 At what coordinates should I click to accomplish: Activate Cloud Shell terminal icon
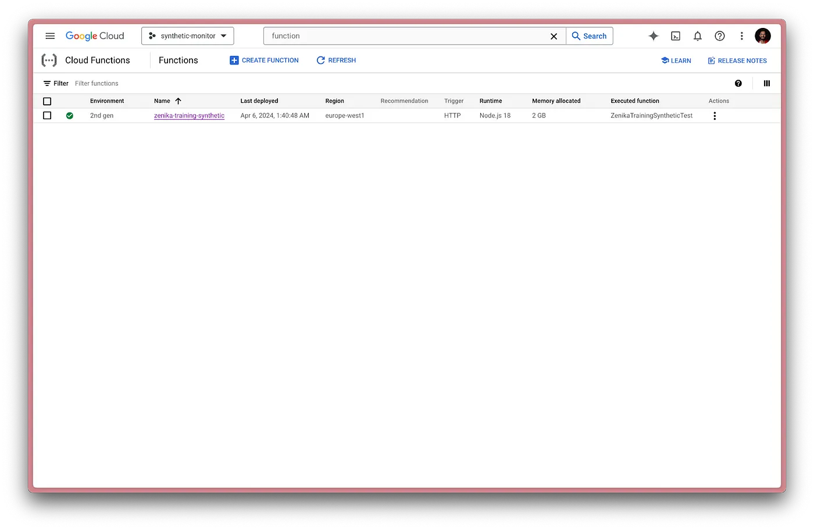click(x=676, y=36)
